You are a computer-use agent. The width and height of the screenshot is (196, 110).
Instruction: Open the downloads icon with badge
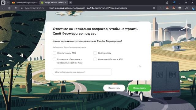pos(193,8)
